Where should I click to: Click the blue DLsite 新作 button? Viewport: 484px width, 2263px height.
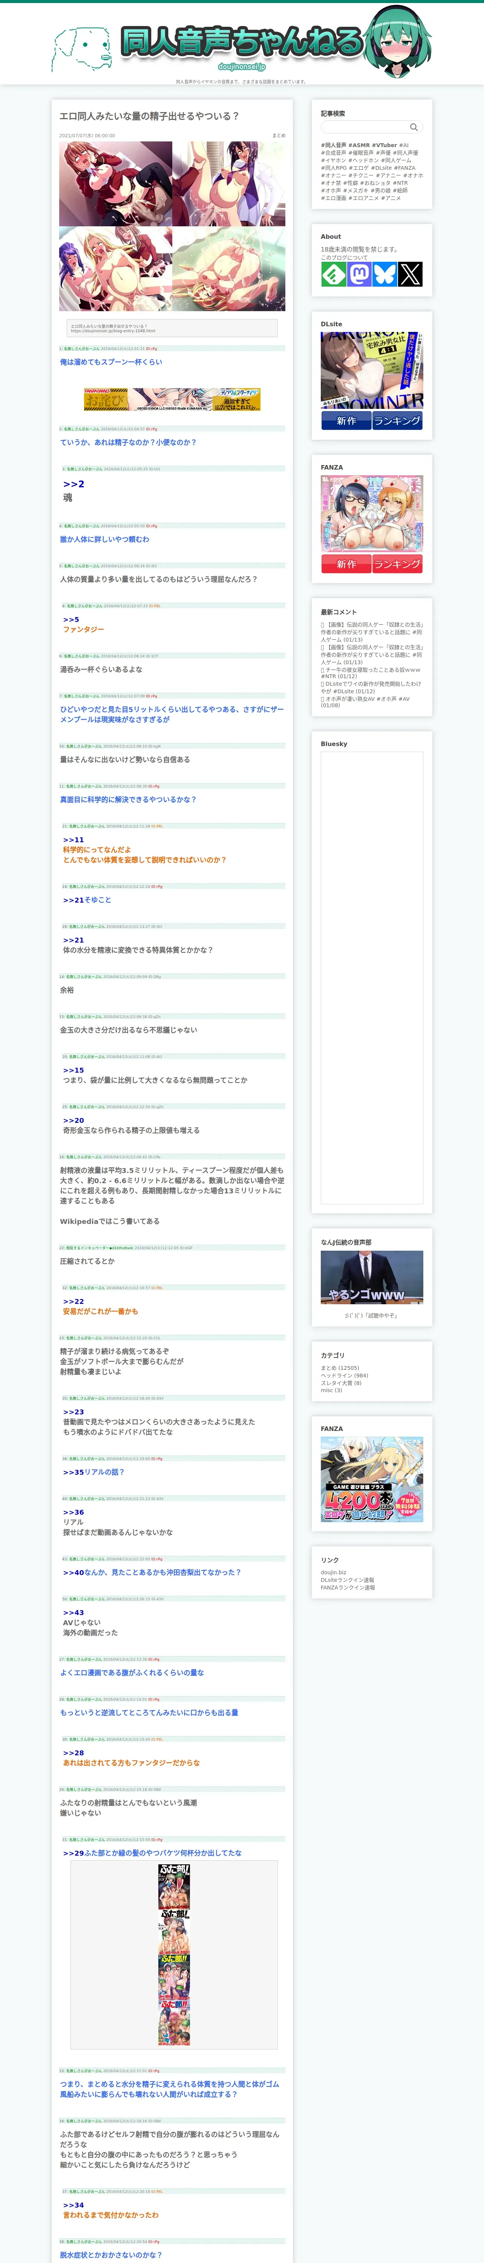click(346, 421)
